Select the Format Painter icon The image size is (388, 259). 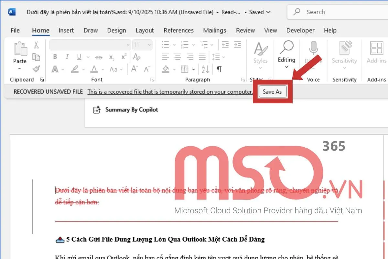(x=37, y=68)
